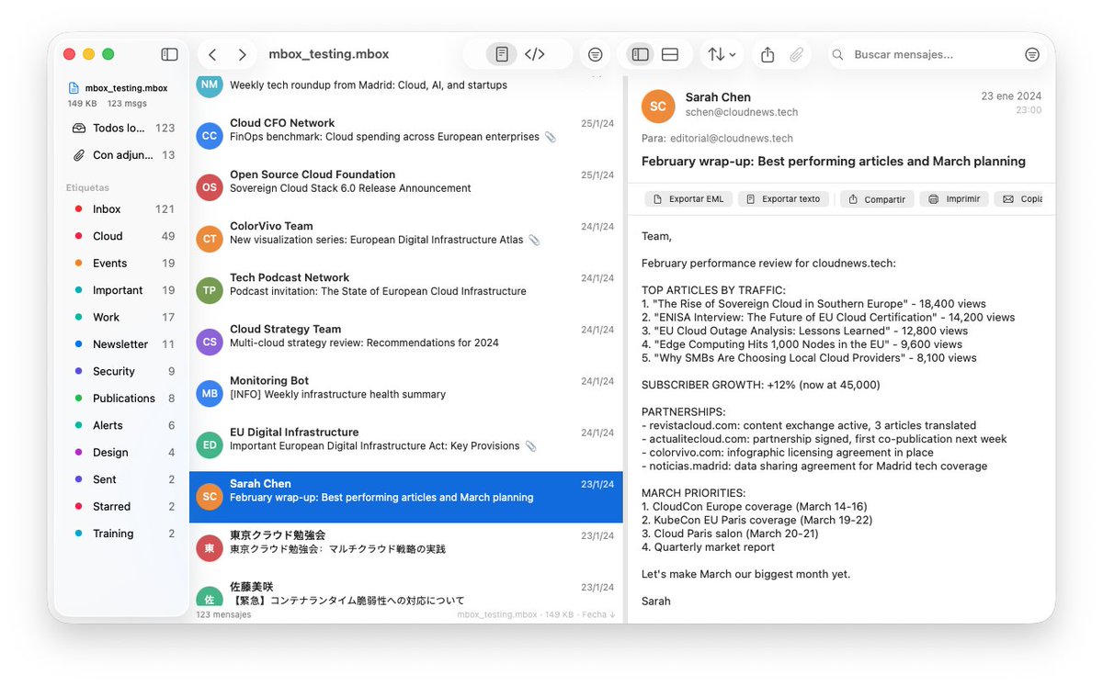The height and width of the screenshot is (686, 1103).
Task: Select the Publications label
Action: tap(122, 398)
